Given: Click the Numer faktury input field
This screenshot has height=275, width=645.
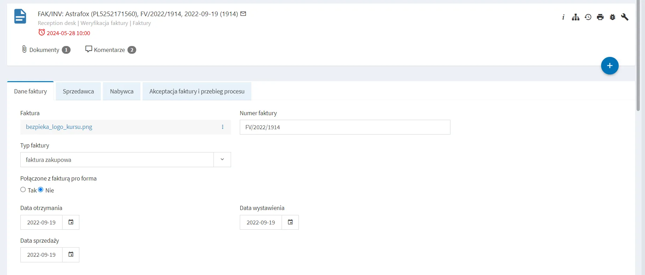Looking at the screenshot, I should (345, 127).
